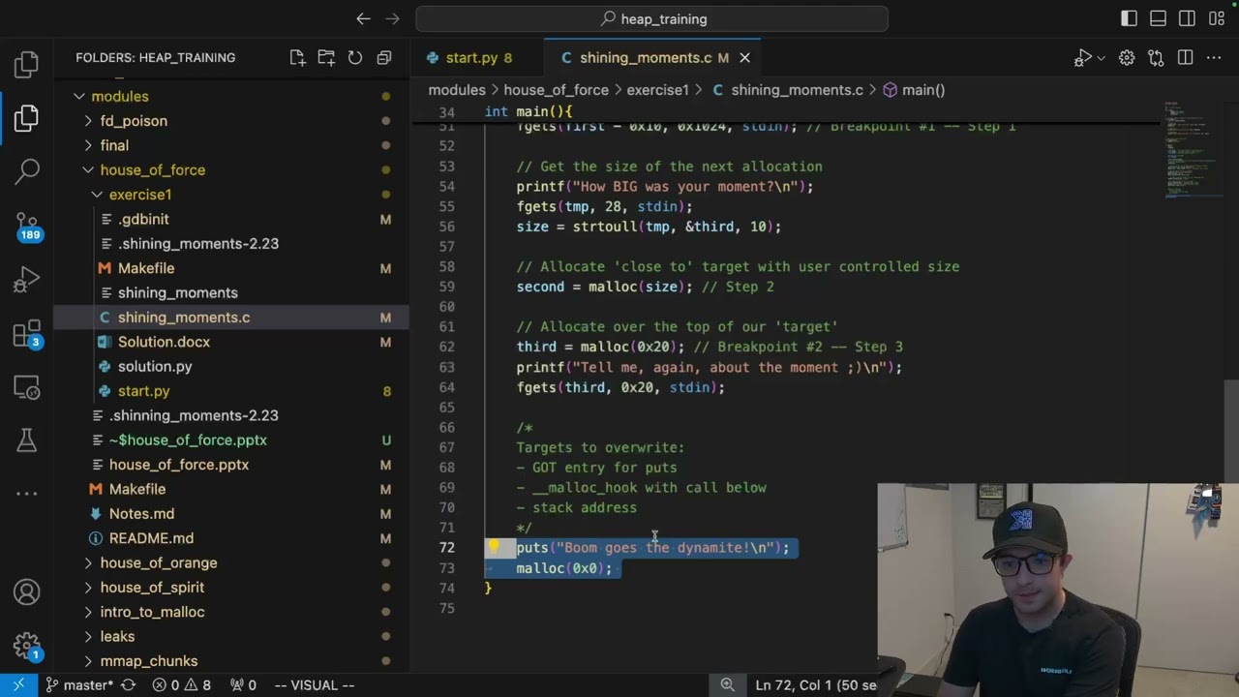Create a new file in explorer
Screen dimensions: 1239x697
click(x=297, y=58)
